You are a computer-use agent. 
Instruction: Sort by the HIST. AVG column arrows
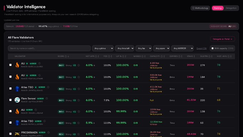tap(231, 56)
